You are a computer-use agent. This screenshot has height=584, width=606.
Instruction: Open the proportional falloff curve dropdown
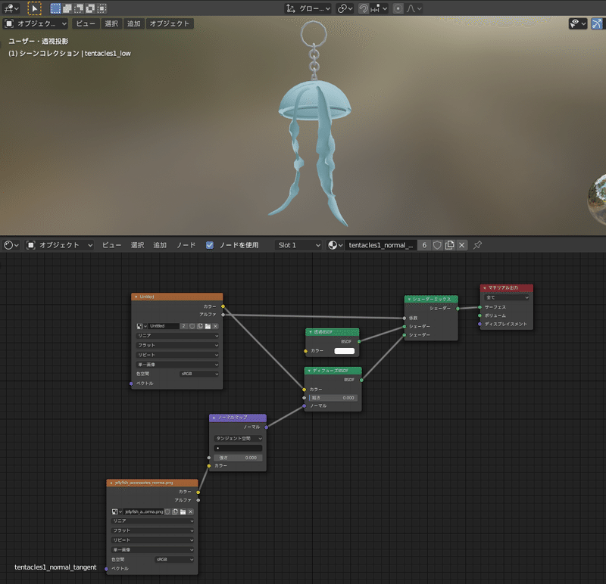414,8
